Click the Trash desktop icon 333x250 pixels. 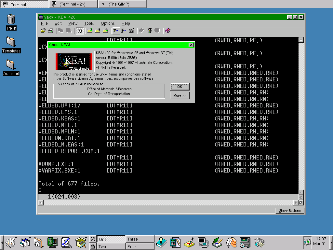(x=11, y=22)
